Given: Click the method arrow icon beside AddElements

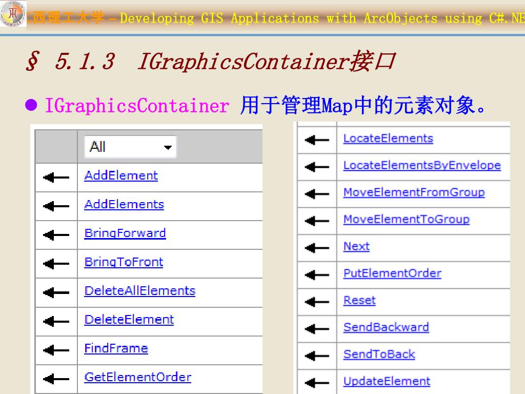Looking at the screenshot, I should [56, 206].
